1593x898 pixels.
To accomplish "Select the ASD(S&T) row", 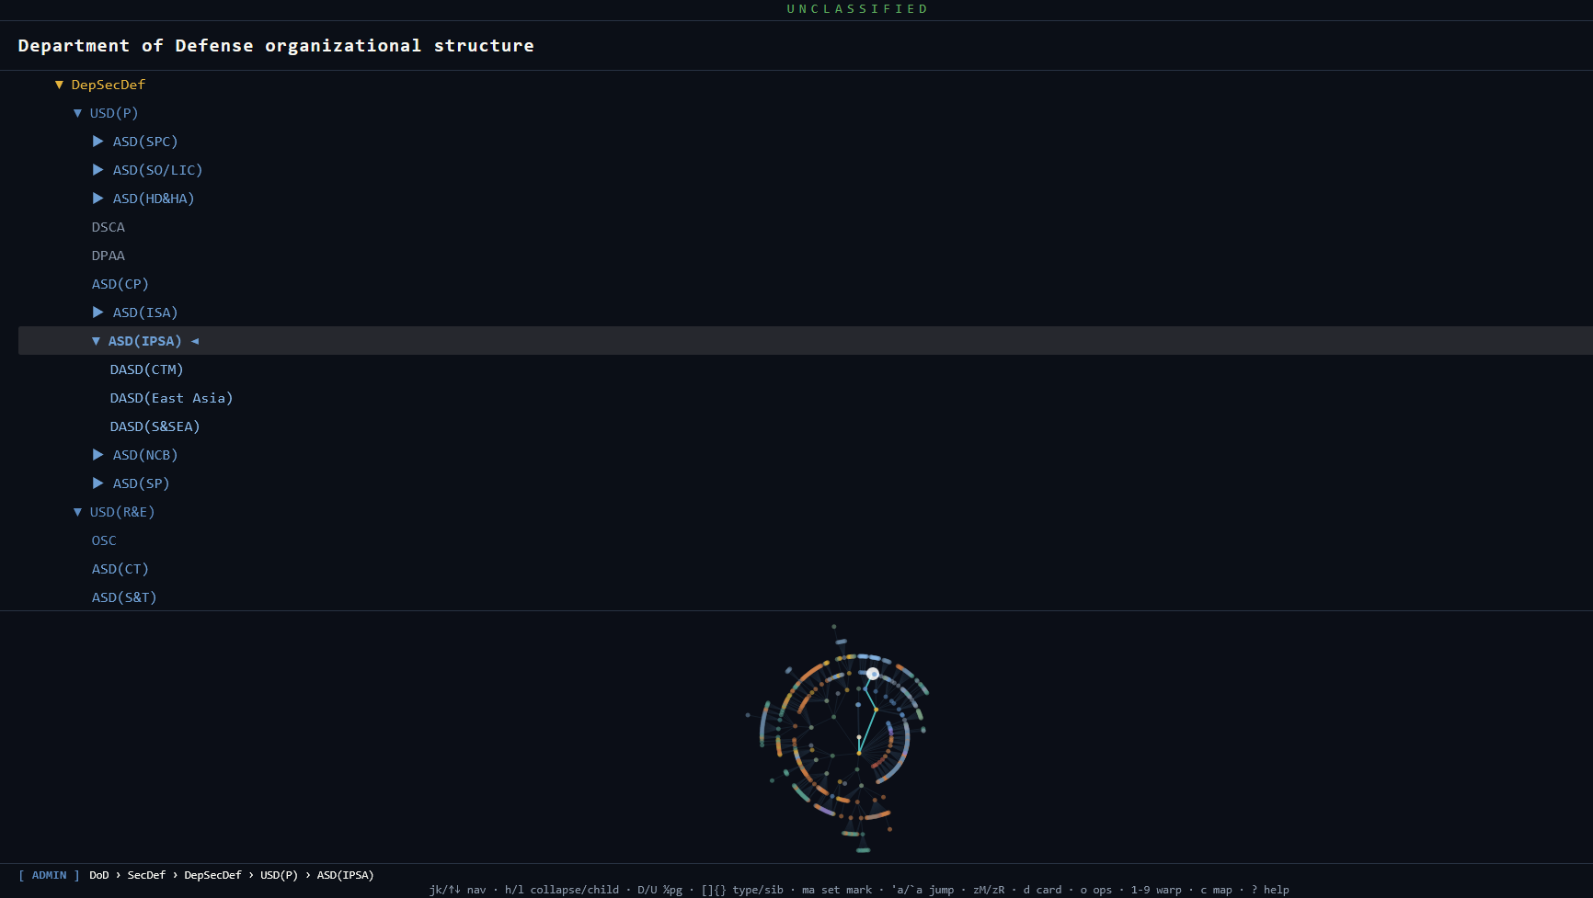I will pos(806,597).
